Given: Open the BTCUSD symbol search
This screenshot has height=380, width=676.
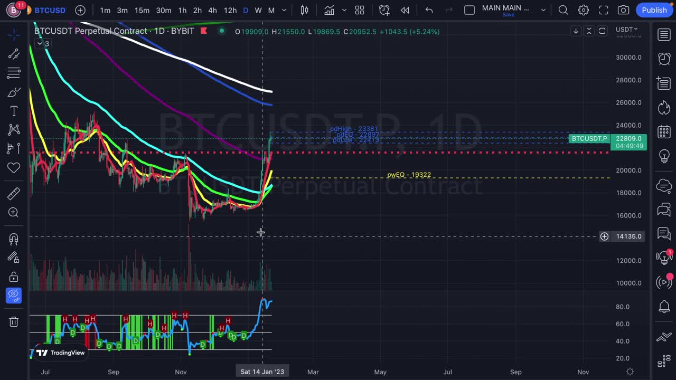Looking at the screenshot, I should point(50,10).
